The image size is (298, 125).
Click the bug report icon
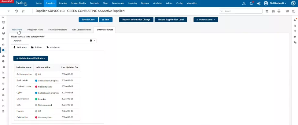[x=273, y=11]
